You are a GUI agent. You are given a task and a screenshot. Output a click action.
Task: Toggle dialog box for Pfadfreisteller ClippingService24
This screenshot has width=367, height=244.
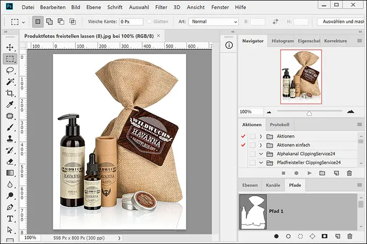click(252, 163)
